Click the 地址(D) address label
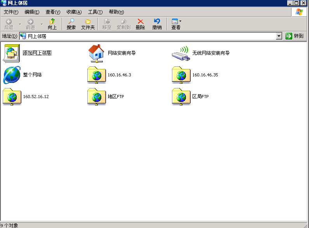Viewport: 309px width, 228px height. (10, 36)
